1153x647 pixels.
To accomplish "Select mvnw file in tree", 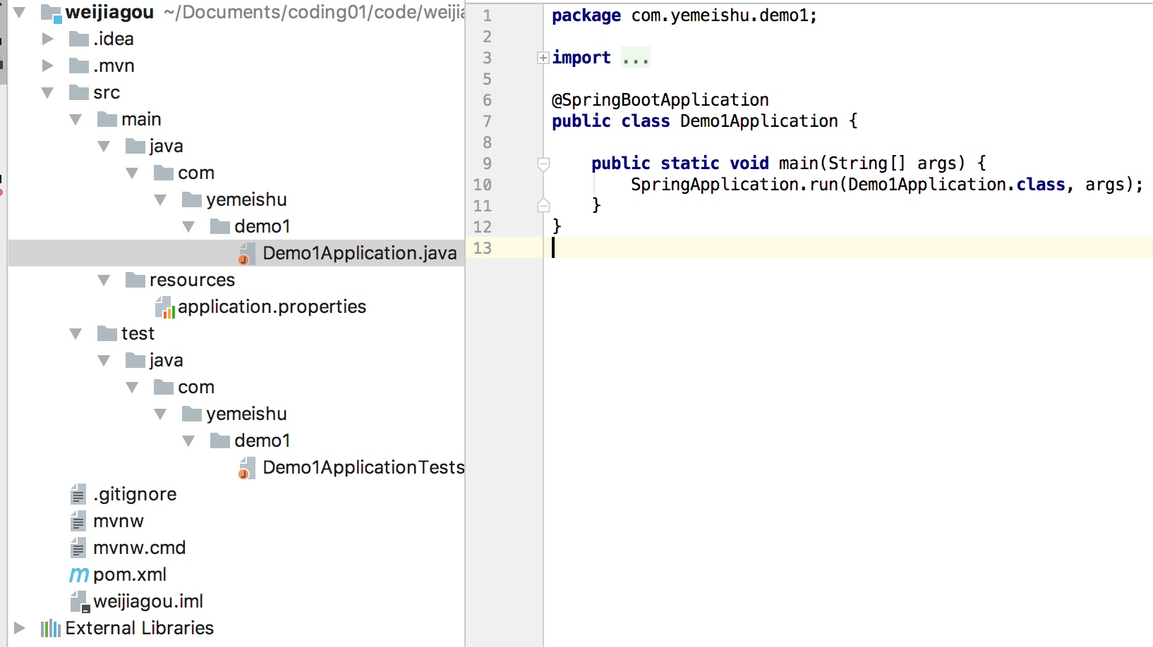I will [x=119, y=521].
